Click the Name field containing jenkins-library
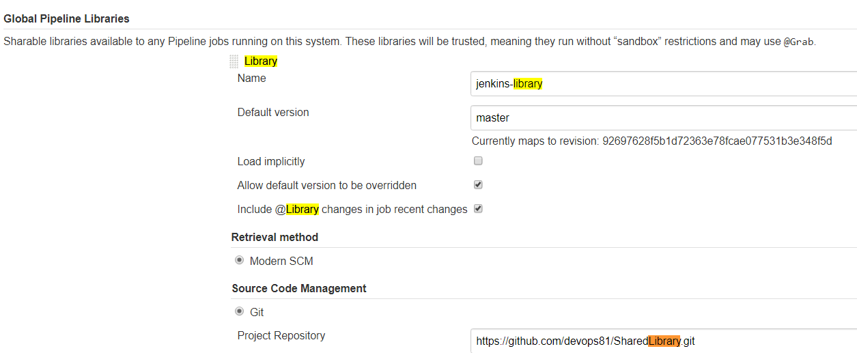 pos(662,84)
